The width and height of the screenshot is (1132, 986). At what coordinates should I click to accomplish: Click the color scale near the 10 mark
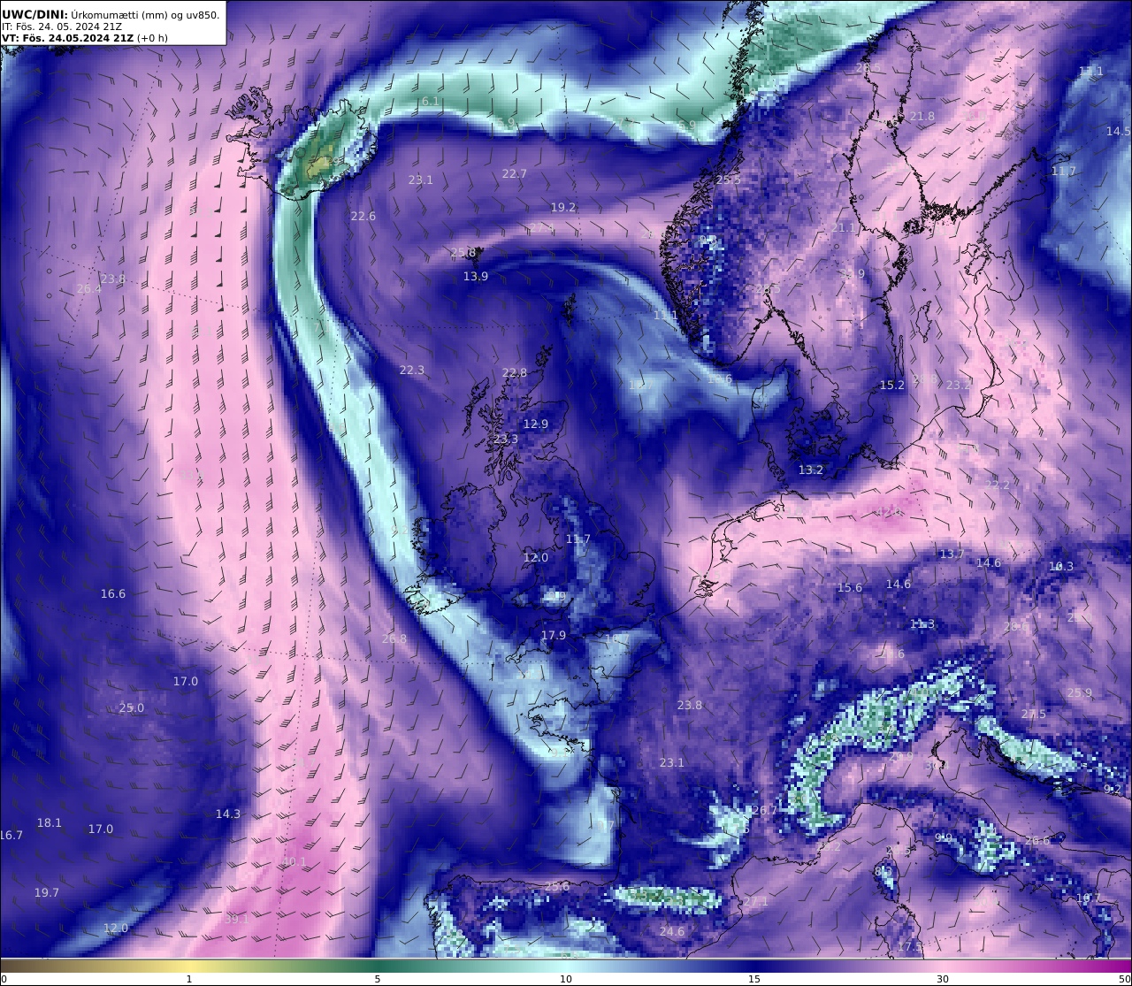pos(566,965)
